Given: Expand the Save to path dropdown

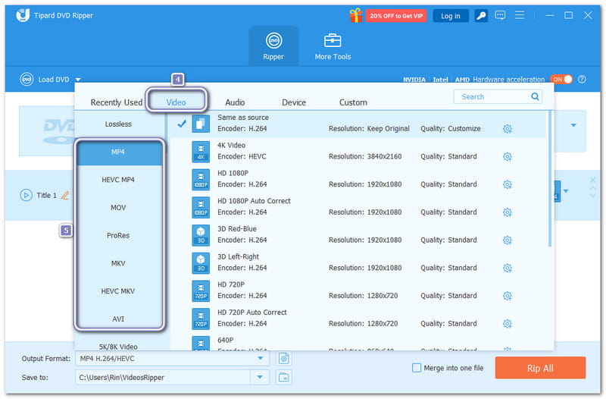Looking at the screenshot, I should coord(261,377).
